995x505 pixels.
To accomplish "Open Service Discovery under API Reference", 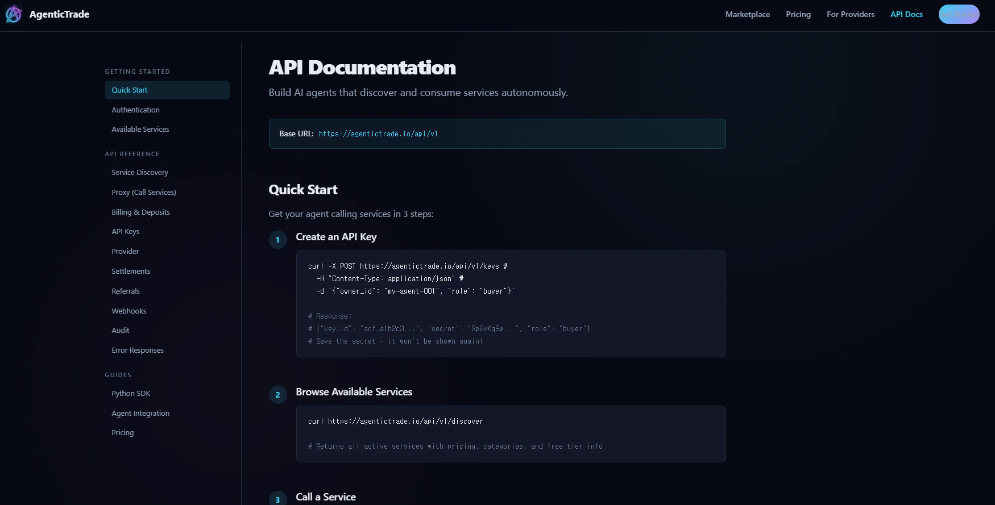I will click(x=140, y=172).
